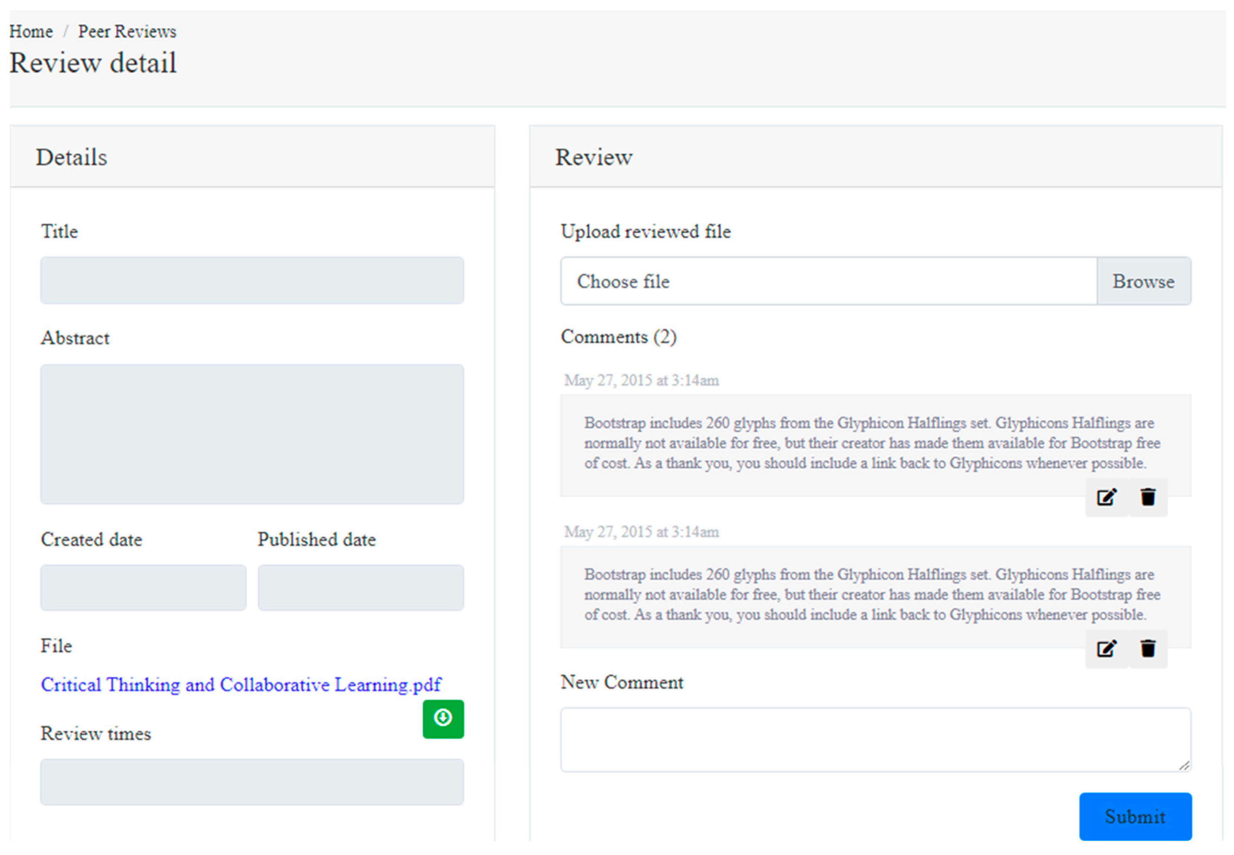The image size is (1234, 855).
Task: Click the edit icon on second comment
Action: tap(1107, 649)
